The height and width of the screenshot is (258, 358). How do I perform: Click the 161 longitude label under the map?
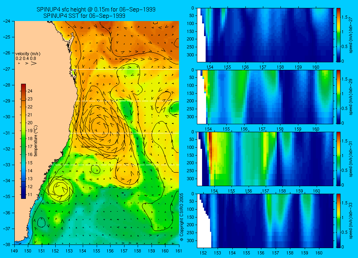[x=179, y=251]
